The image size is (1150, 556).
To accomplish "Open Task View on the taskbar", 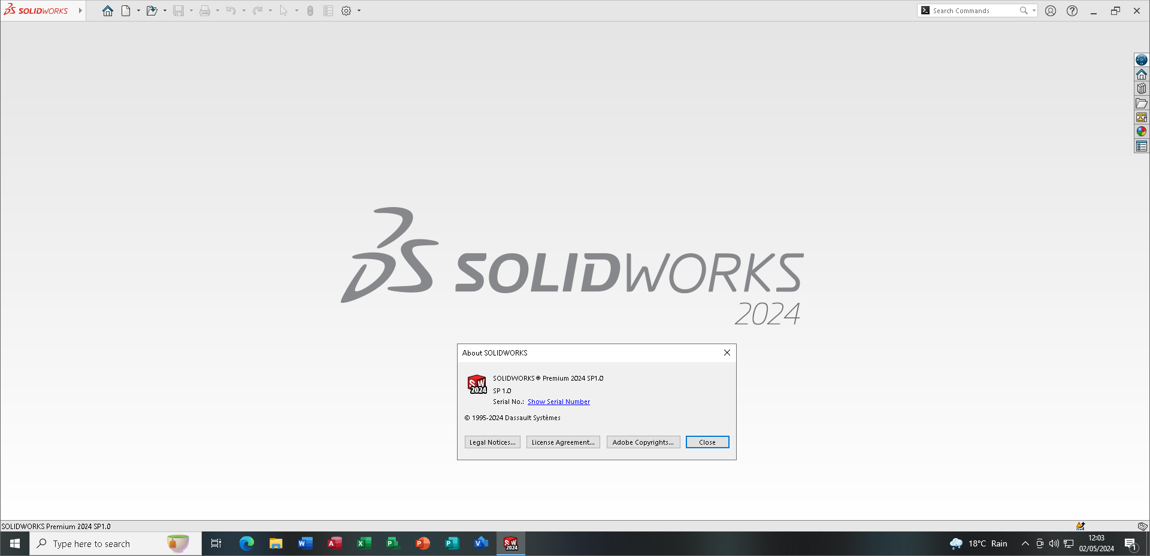I will [x=216, y=543].
